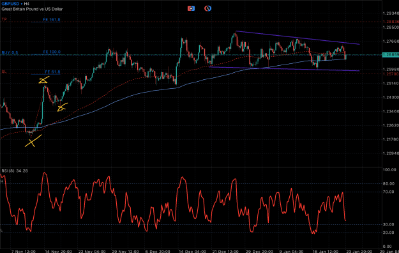The image size is (399, 253).
Task: Click the RSI 100.00 scale value
Action: coord(389,170)
